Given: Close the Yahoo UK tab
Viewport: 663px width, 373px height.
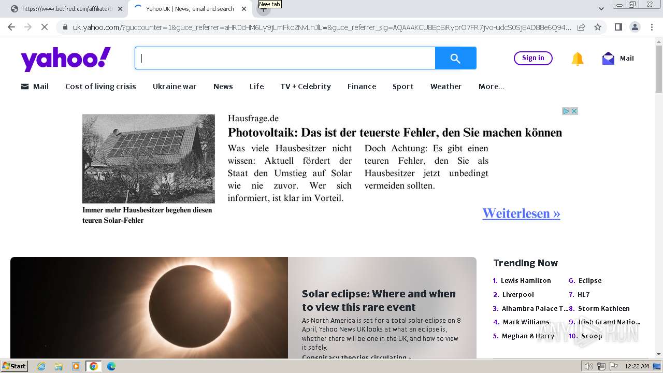Looking at the screenshot, I should pos(244,9).
